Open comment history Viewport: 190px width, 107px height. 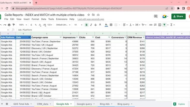(156, 16)
